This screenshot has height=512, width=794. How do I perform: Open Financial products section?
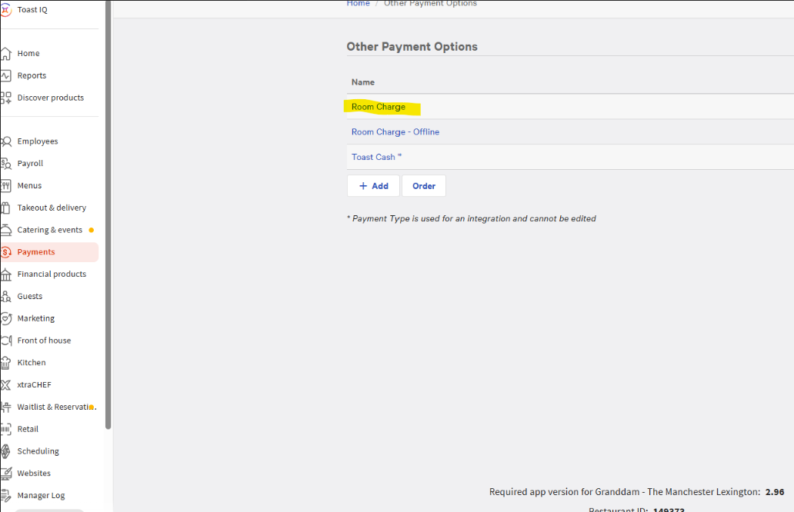point(52,274)
